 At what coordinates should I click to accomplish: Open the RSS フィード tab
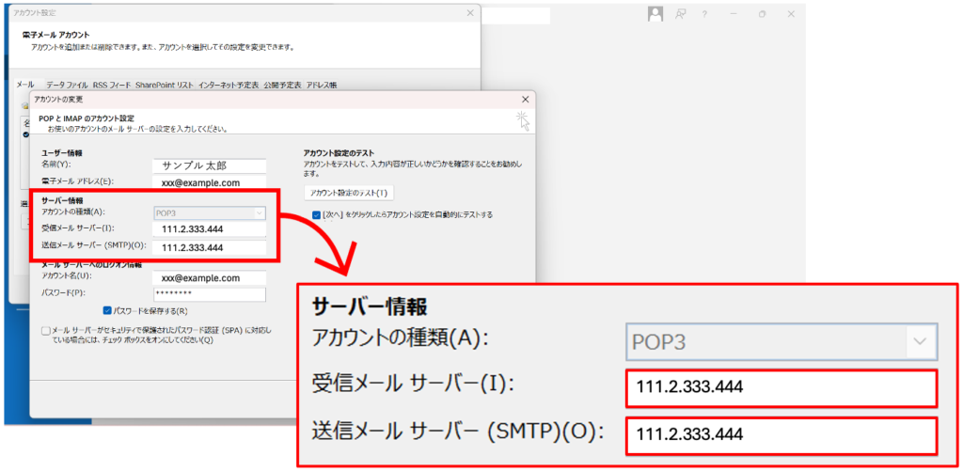coord(112,85)
